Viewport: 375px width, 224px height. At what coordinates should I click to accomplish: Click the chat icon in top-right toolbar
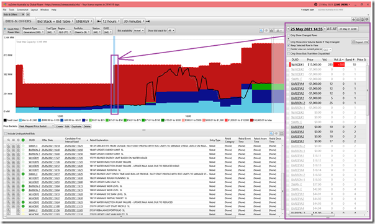368,20
